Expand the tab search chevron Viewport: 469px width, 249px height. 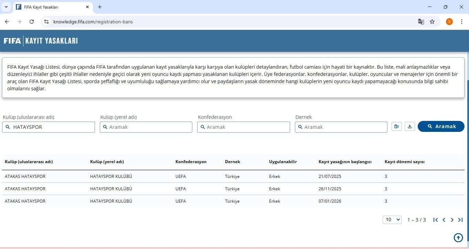6,7
